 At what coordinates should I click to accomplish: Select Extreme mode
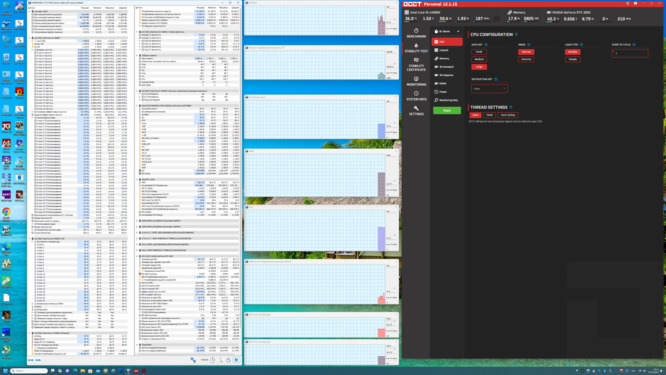click(x=526, y=59)
